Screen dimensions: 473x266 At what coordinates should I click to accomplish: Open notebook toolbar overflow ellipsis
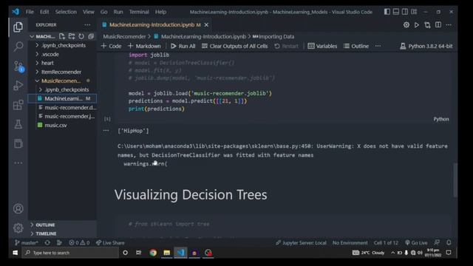point(378,46)
